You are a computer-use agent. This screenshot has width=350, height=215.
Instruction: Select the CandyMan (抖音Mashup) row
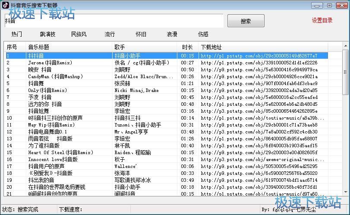(x=167, y=76)
